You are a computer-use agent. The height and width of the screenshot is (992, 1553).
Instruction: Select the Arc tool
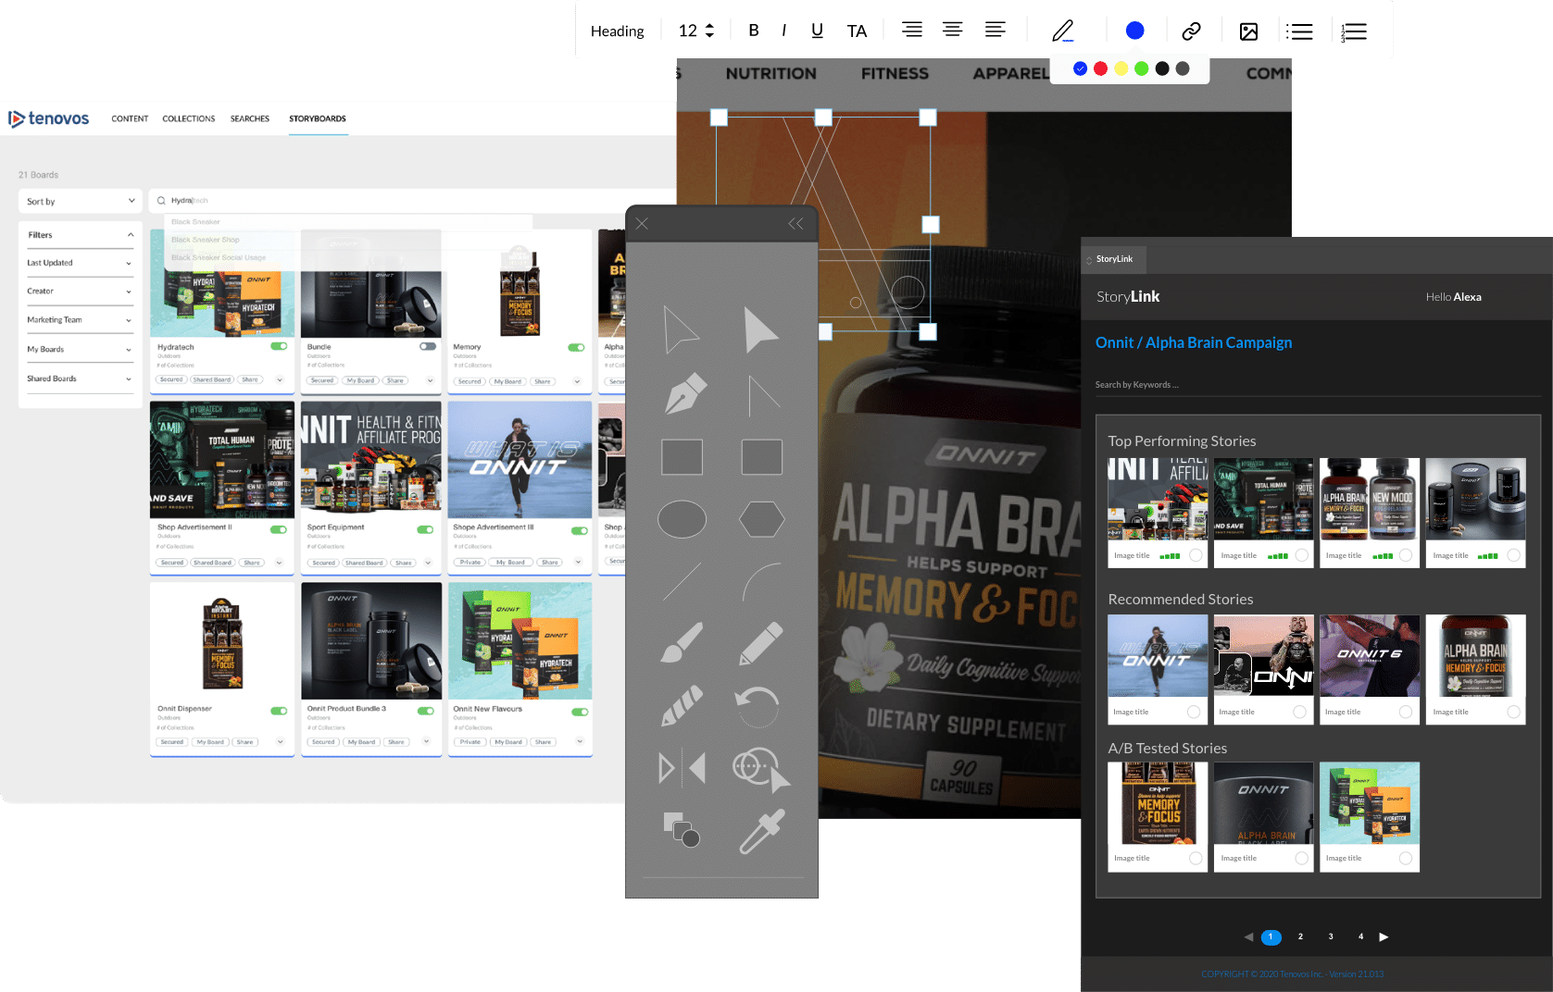762,581
